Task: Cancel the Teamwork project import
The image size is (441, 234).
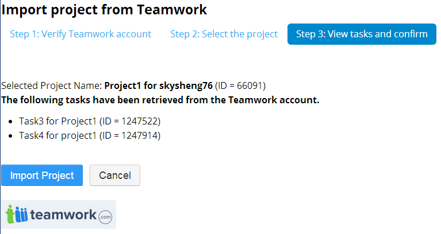Action: pos(115,175)
